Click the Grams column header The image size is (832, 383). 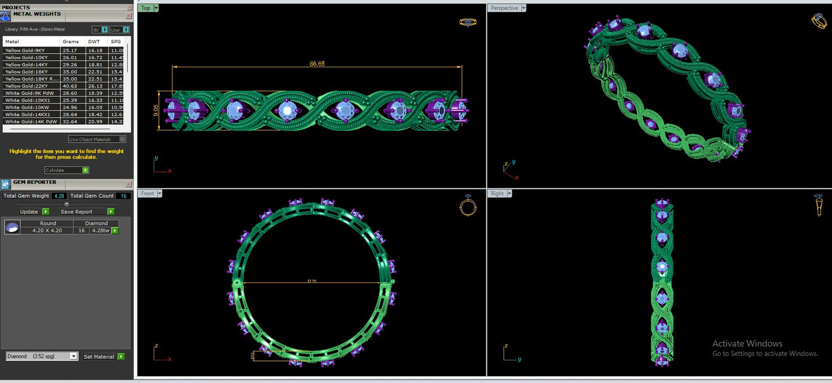(73, 41)
